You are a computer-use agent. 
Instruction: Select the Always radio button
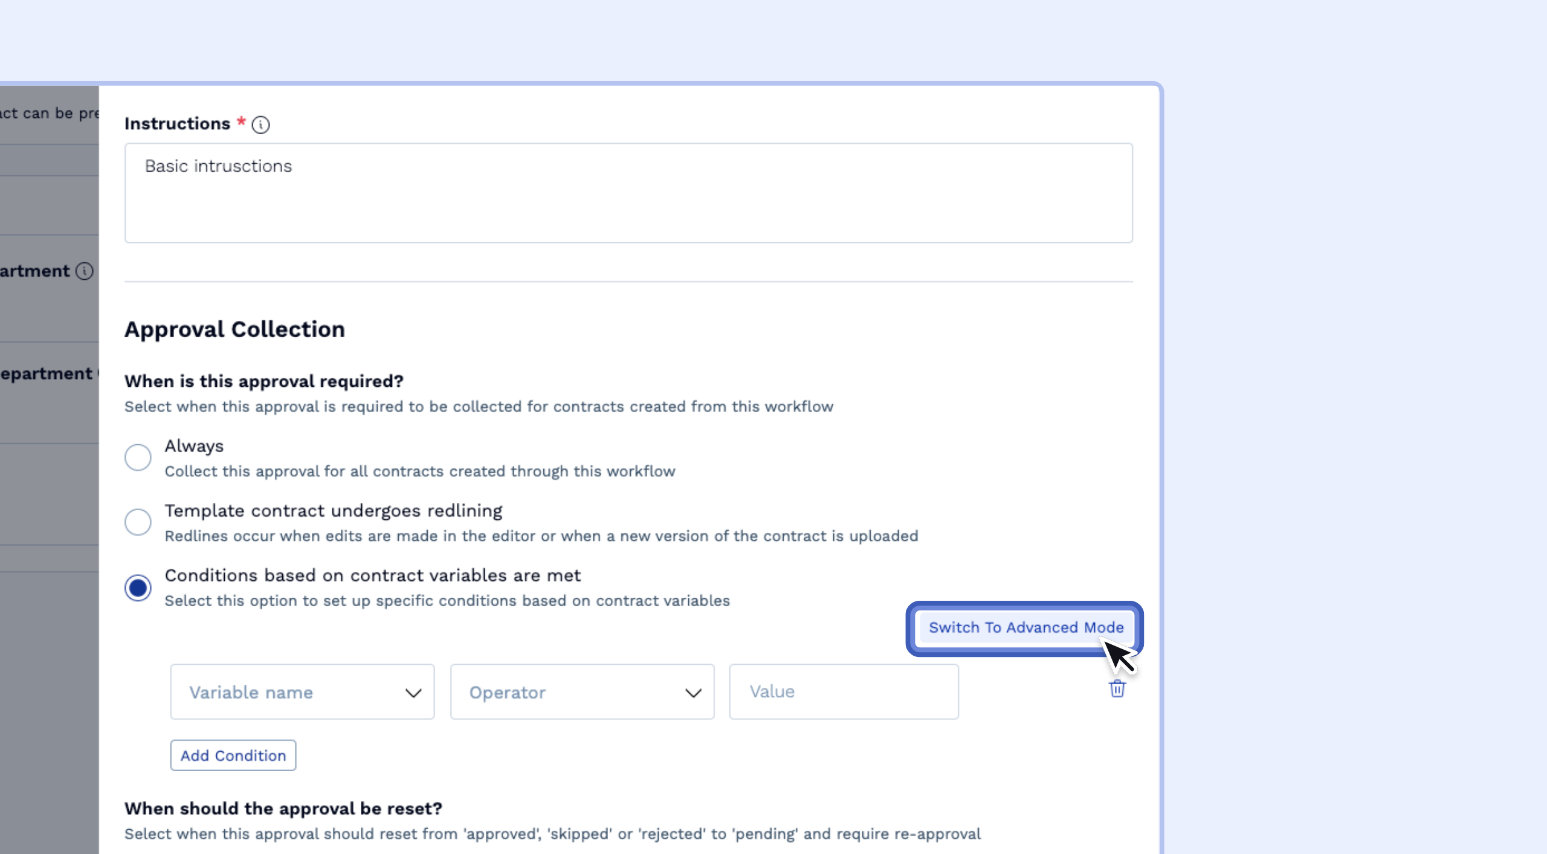pyautogui.click(x=138, y=458)
